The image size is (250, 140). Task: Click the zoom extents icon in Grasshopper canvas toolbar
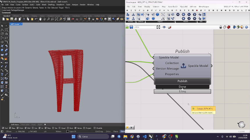[158, 27]
